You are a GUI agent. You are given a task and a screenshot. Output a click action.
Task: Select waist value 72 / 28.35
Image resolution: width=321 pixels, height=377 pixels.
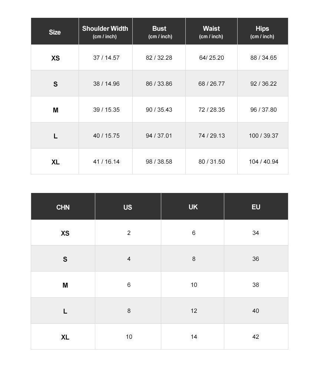pyautogui.click(x=212, y=109)
